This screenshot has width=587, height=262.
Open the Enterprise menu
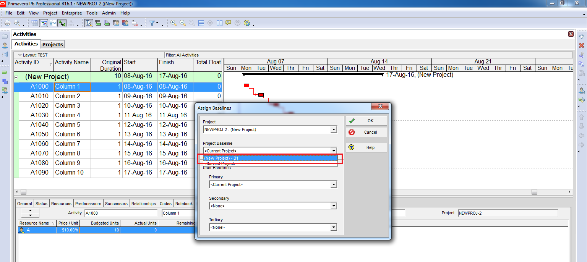pyautogui.click(x=72, y=13)
